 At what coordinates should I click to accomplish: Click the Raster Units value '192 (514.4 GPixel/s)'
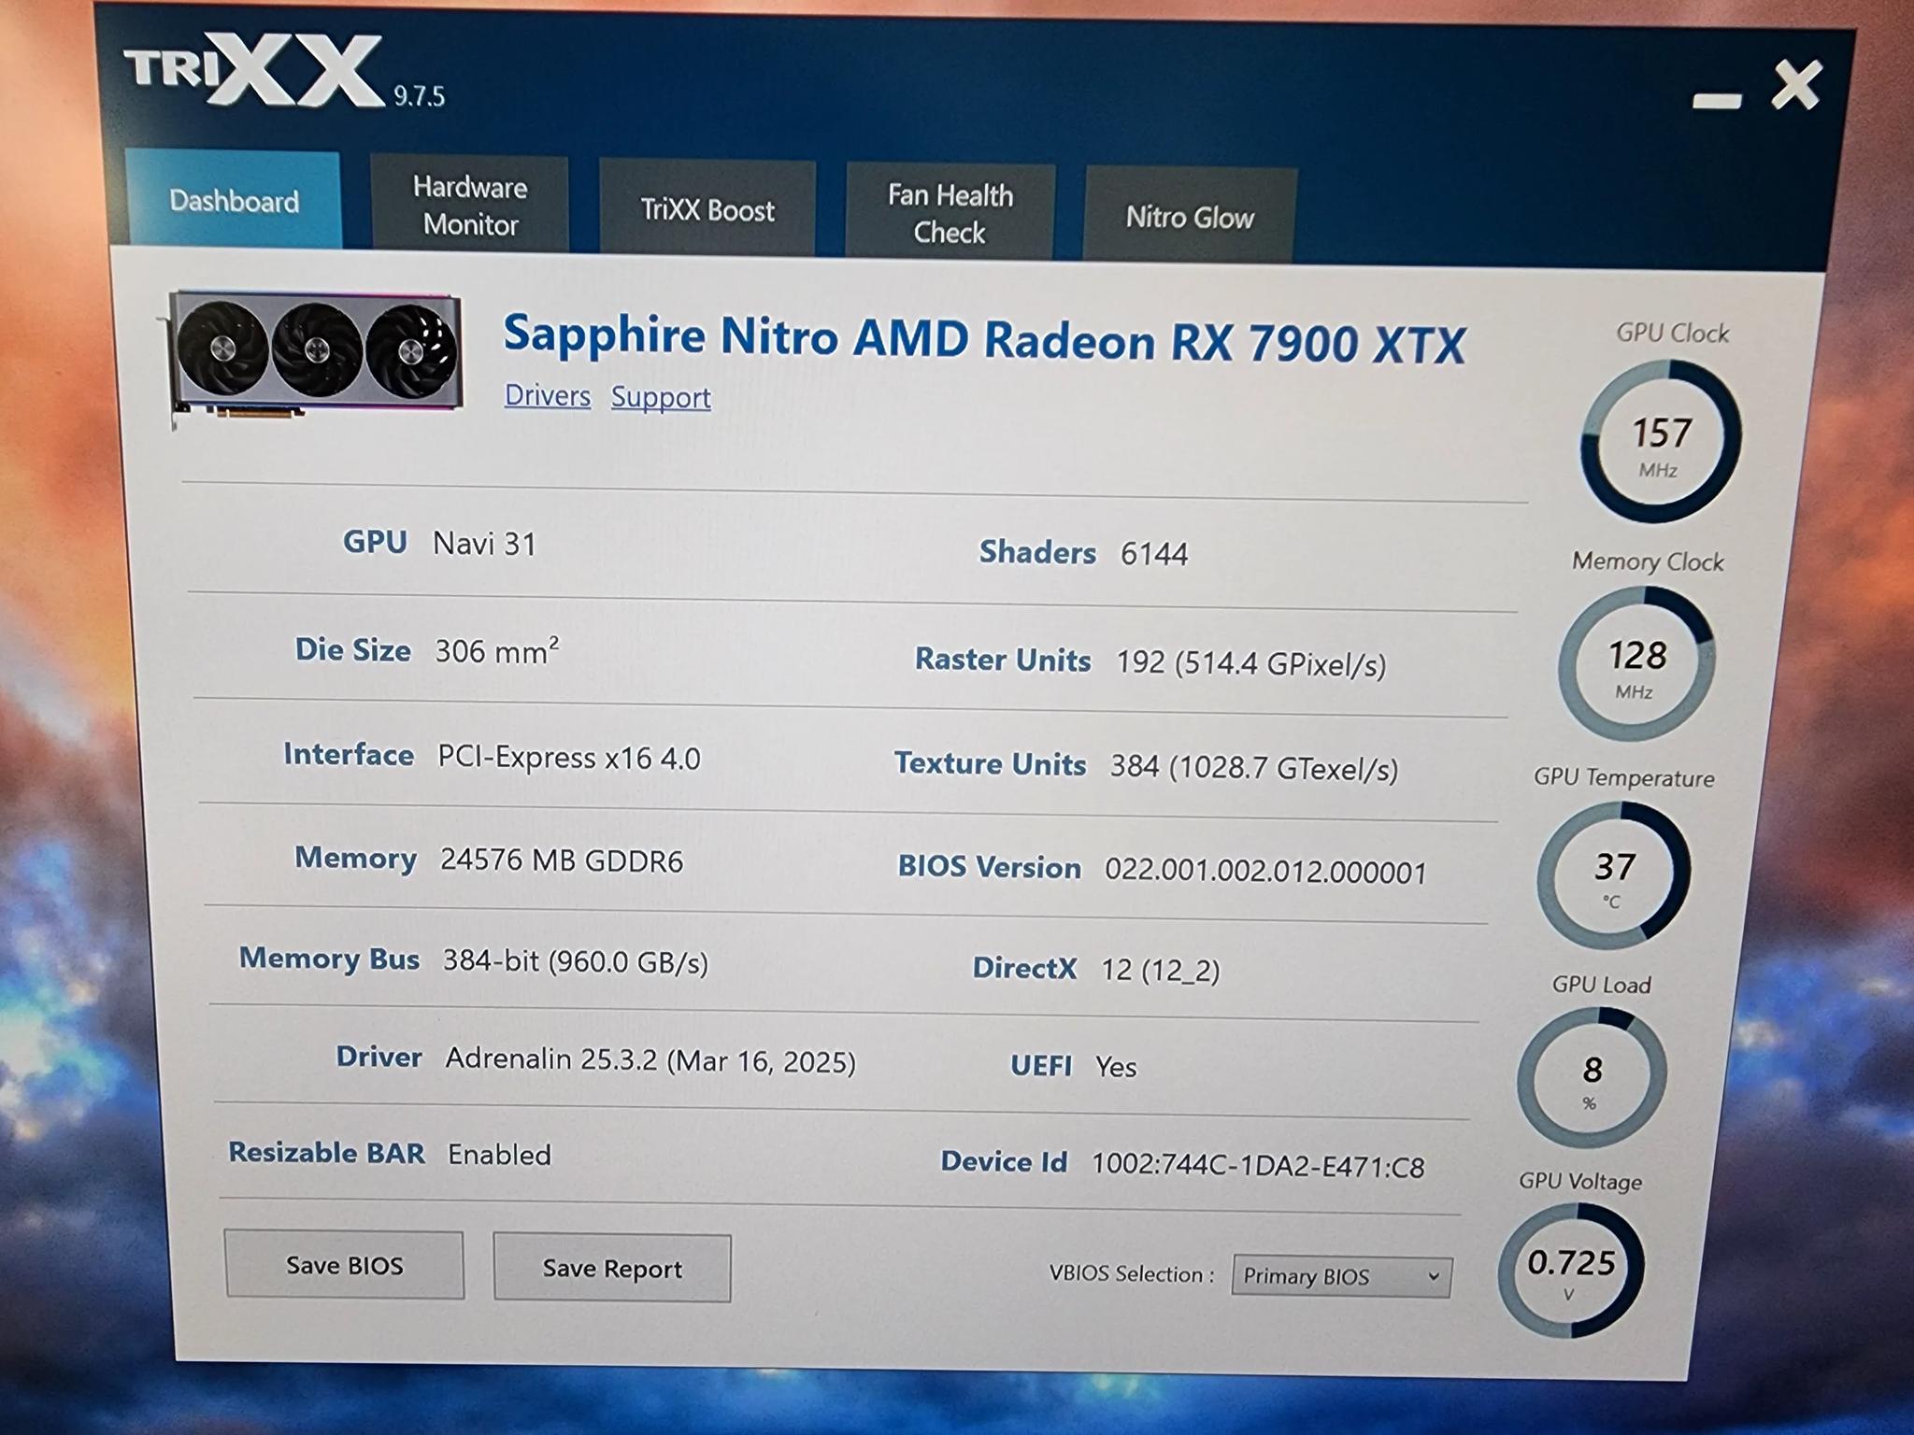[1251, 663]
